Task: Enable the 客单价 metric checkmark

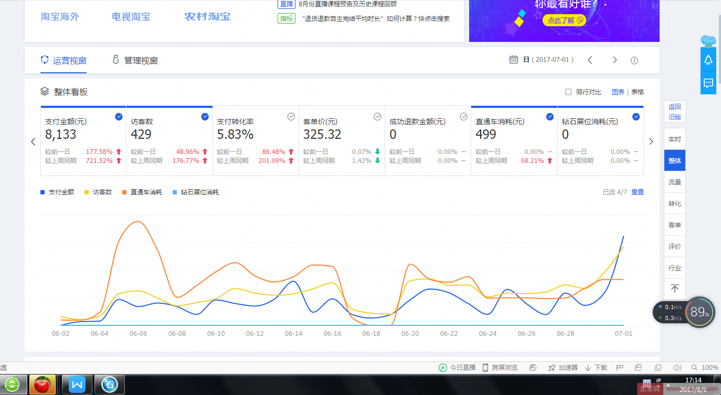Action: (x=377, y=117)
